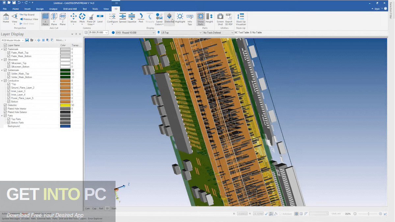Open the Configure display dropdown

[x=112, y=18]
